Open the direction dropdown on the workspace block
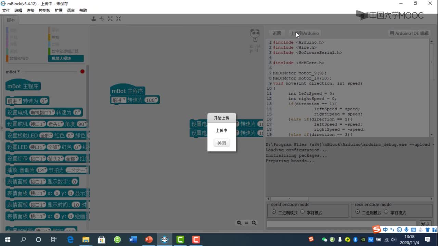 point(118,100)
